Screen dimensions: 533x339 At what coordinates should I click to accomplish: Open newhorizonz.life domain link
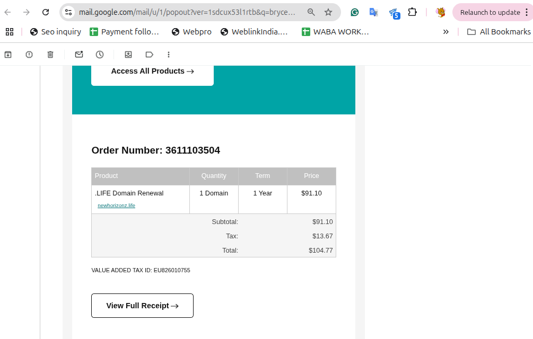tap(116, 206)
